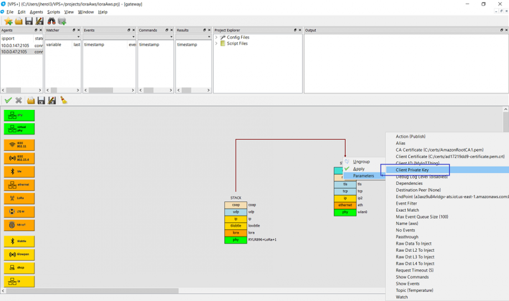Choose Apply in the context menu
This screenshot has width=509, height=301.
pos(364,169)
